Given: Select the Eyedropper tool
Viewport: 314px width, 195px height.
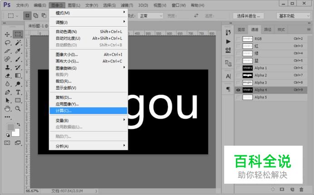Looking at the screenshot, I should [x=18, y=51].
